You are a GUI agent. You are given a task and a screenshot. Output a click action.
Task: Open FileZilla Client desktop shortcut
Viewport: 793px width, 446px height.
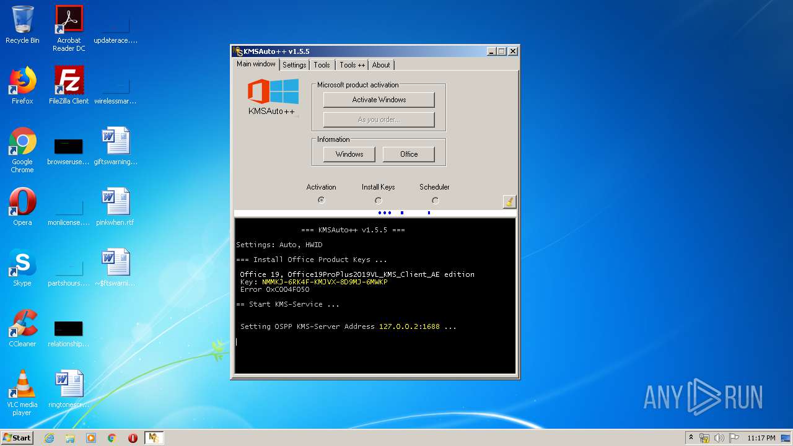pos(69,85)
